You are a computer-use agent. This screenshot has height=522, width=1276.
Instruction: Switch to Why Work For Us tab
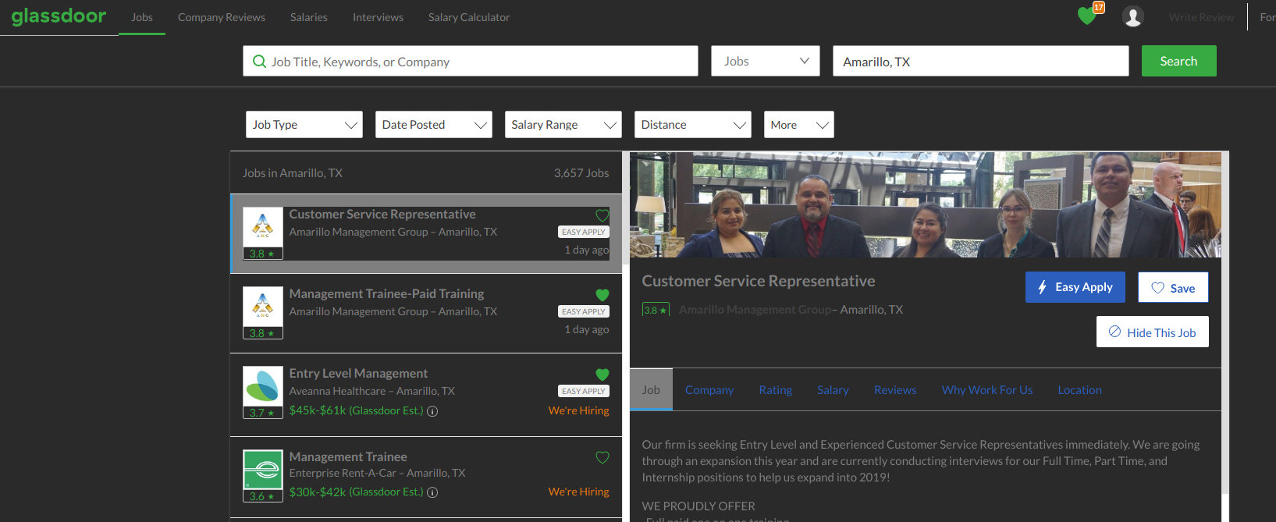[987, 390]
